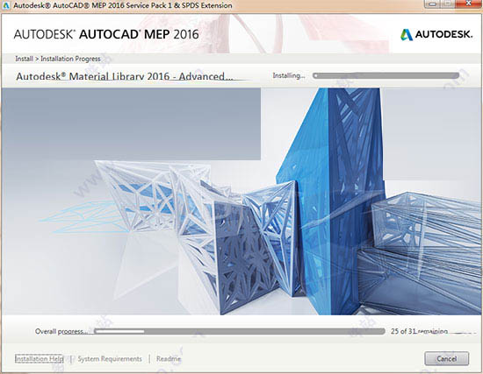Click the 'Overall progress' label
The width and height of the screenshot is (483, 374).
(61, 331)
